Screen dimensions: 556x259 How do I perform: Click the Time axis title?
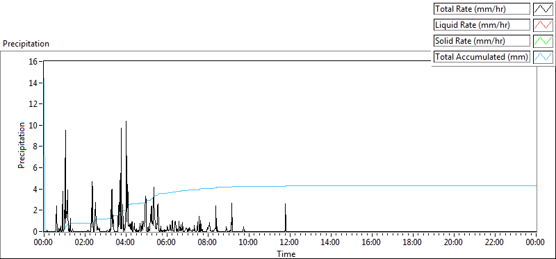(x=286, y=253)
